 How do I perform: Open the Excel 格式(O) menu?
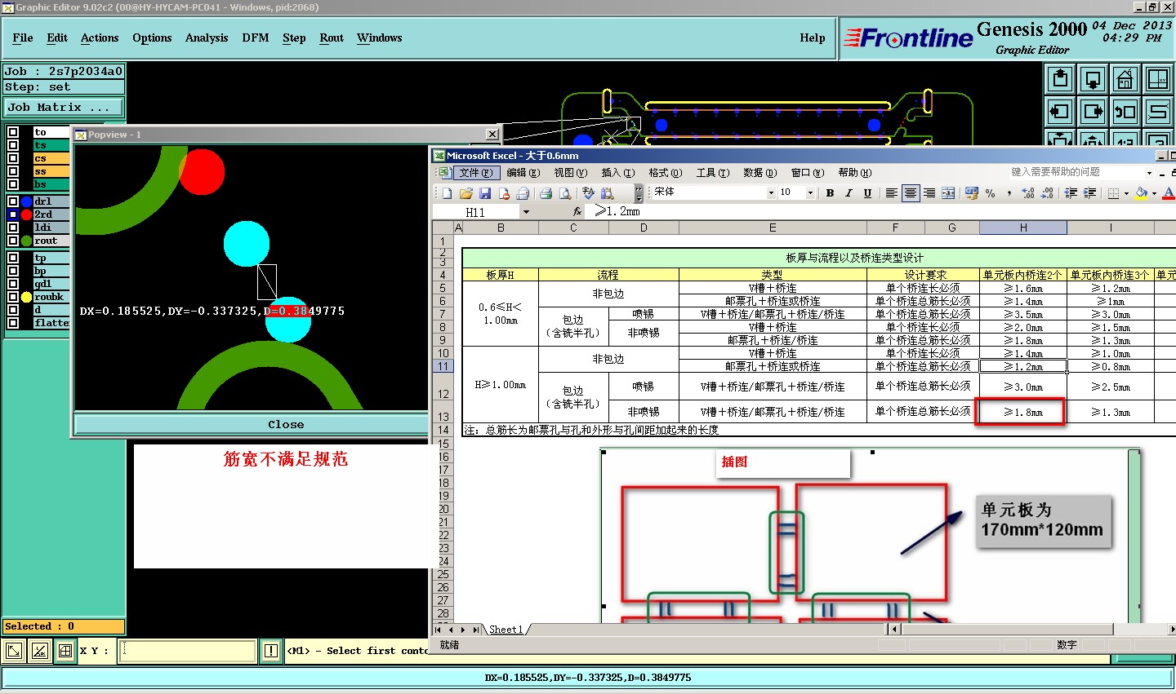665,173
